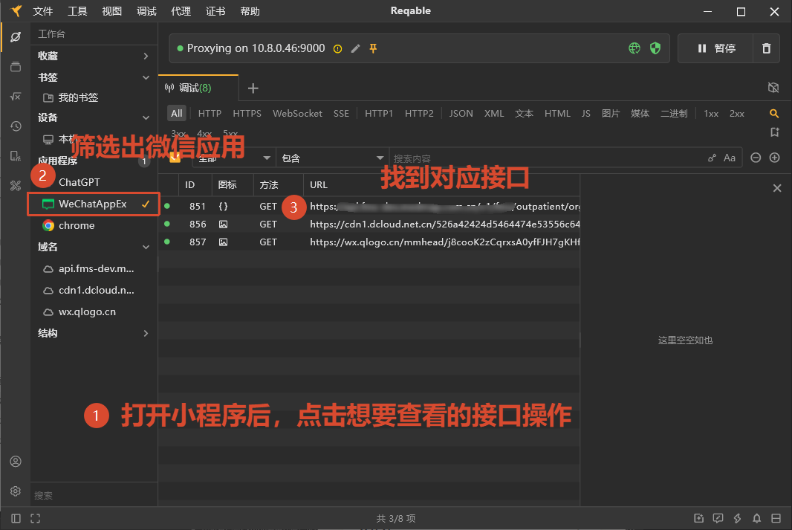Filter by JSON content type
This screenshot has height=530, width=792.
pyautogui.click(x=461, y=113)
